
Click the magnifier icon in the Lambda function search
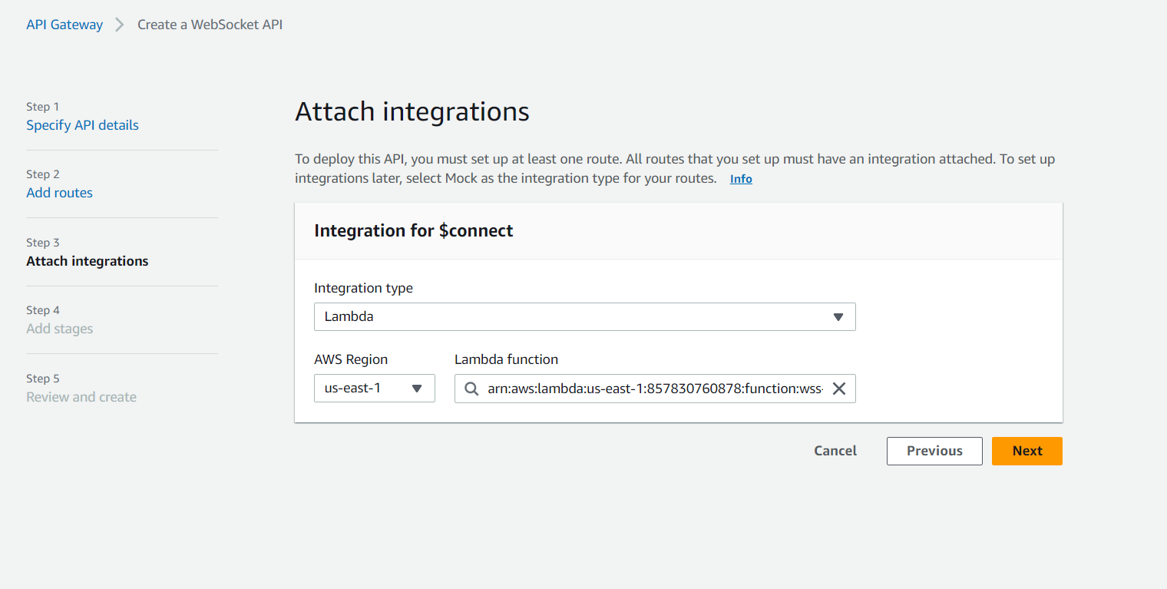click(x=471, y=389)
